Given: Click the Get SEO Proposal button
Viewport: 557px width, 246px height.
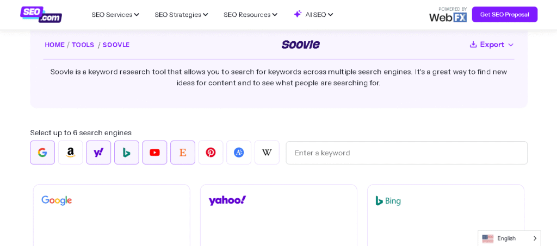Looking at the screenshot, I should coord(504,15).
